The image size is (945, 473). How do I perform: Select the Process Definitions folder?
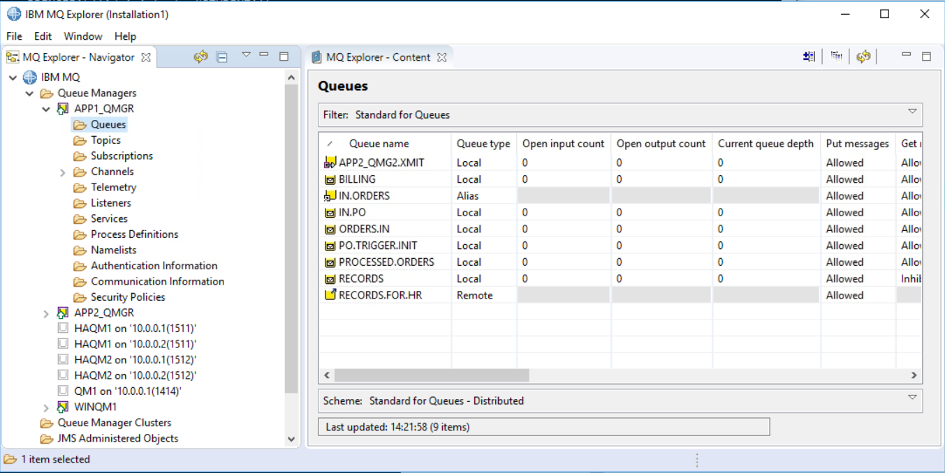(x=126, y=234)
